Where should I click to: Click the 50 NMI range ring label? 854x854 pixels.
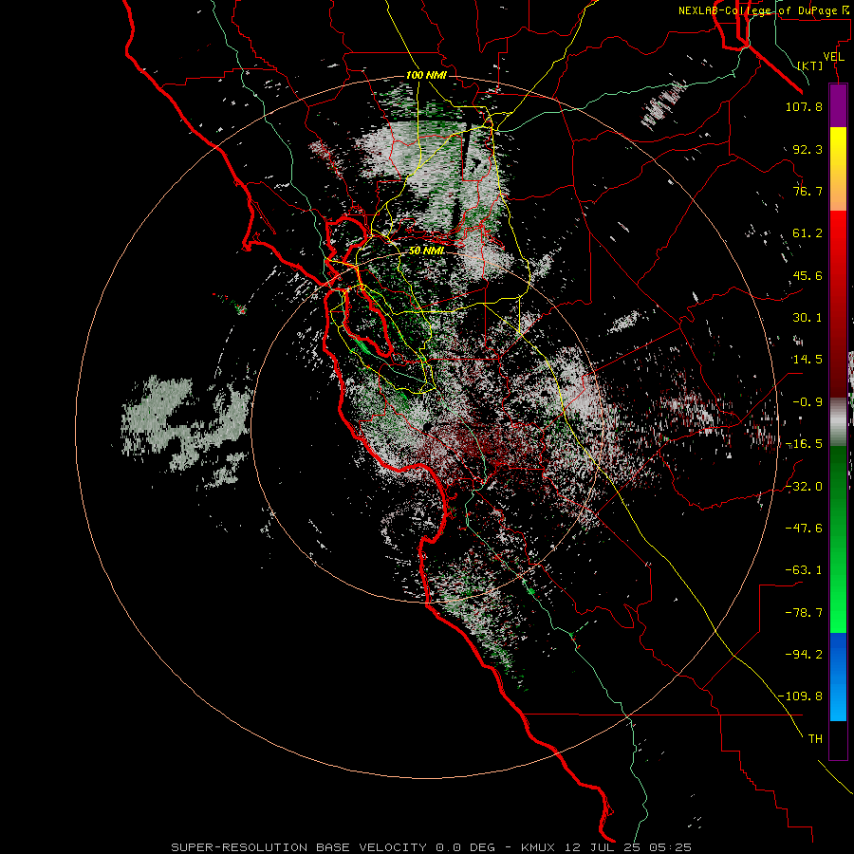point(426,251)
